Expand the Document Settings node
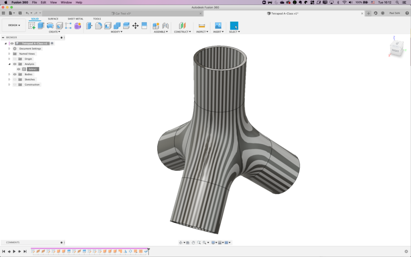This screenshot has height=257, width=411. coord(9,49)
